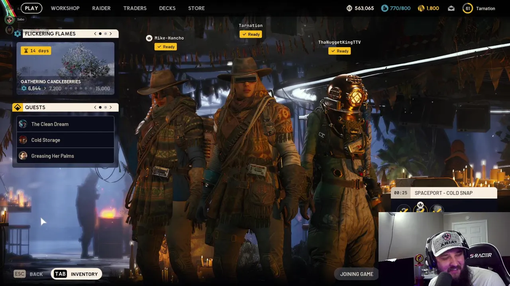Click Greasing Her Palms quest giver portrait
The width and height of the screenshot is (510, 286).
tap(23, 156)
